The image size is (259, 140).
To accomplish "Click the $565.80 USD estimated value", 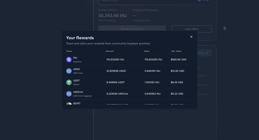I will coord(179,60).
